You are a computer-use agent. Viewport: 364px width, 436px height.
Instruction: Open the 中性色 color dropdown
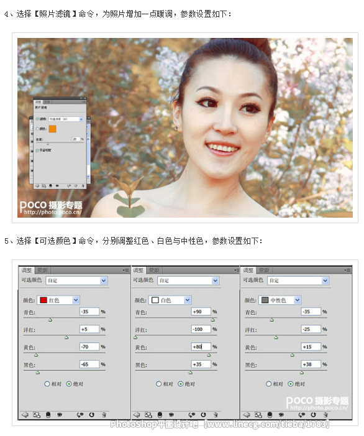[x=280, y=300]
